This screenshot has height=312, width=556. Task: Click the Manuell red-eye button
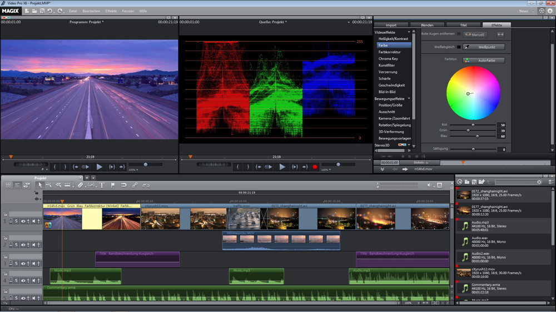pyautogui.click(x=475, y=34)
